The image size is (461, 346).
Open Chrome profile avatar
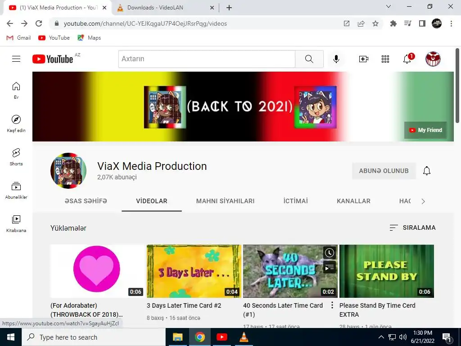tap(437, 23)
